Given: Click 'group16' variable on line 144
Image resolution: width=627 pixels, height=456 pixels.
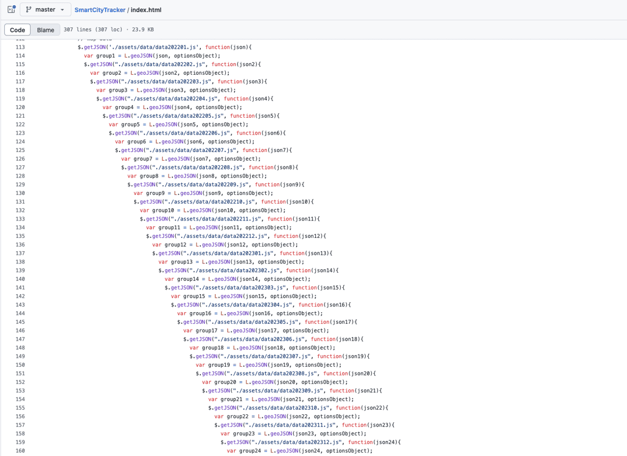Looking at the screenshot, I should pyautogui.click(x=200, y=314).
